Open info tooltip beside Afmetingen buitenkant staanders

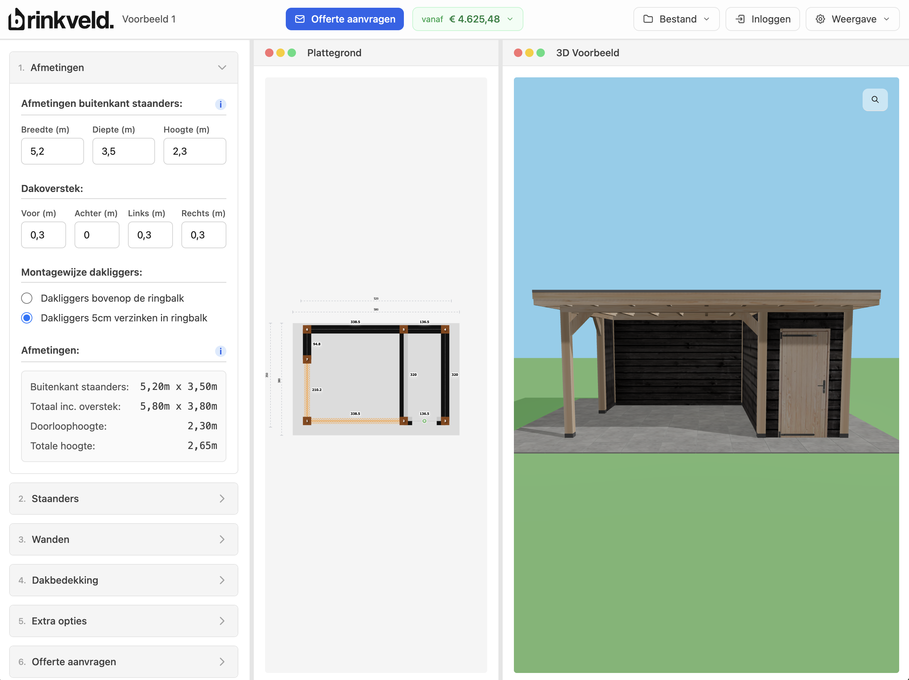[221, 104]
